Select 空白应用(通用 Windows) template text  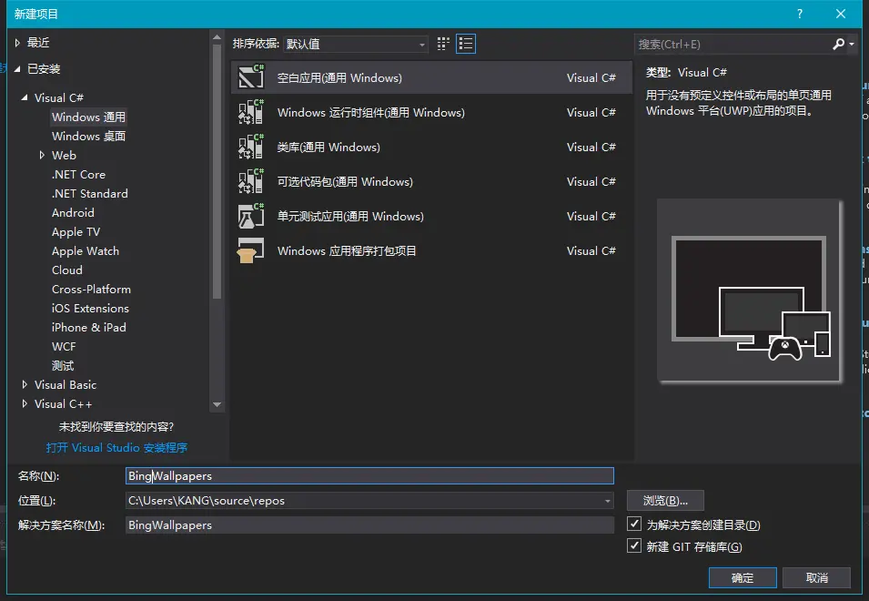click(339, 77)
